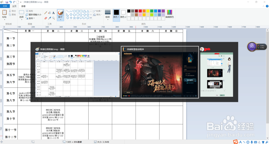Switch to the Home (主页) tab
This screenshot has width=269, height=144.
(x=14, y=6)
